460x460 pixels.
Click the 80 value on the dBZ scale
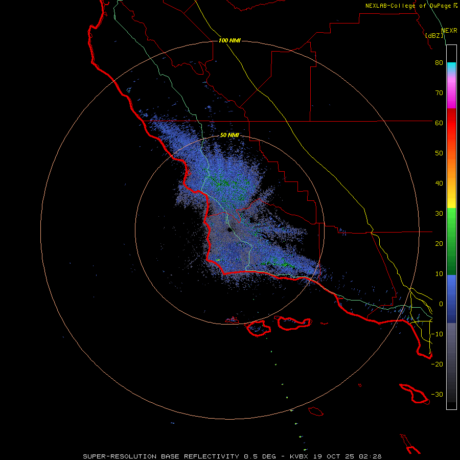[439, 62]
